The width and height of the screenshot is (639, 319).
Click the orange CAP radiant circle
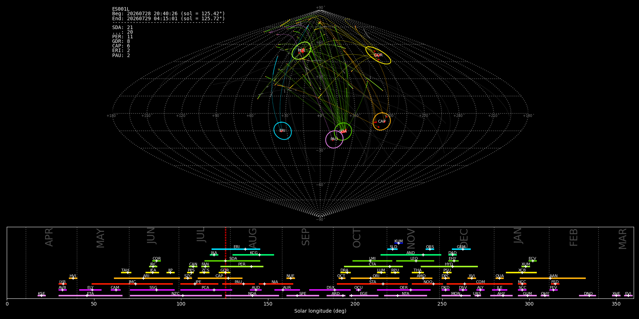(x=382, y=122)
